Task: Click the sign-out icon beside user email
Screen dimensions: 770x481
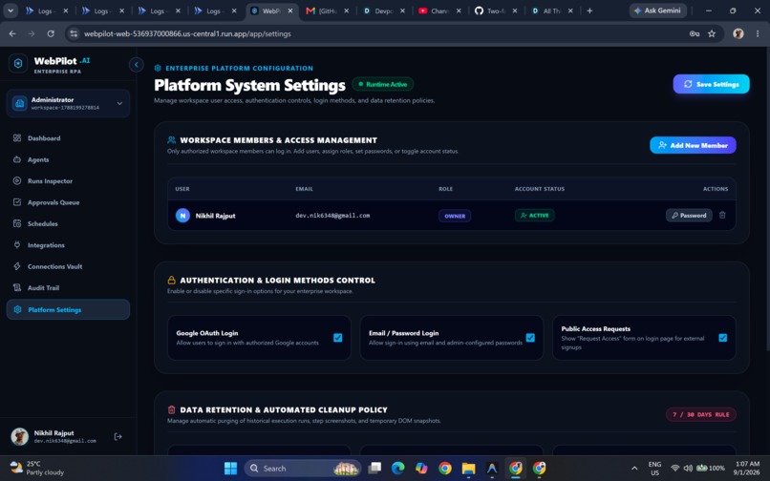Action: click(x=118, y=436)
